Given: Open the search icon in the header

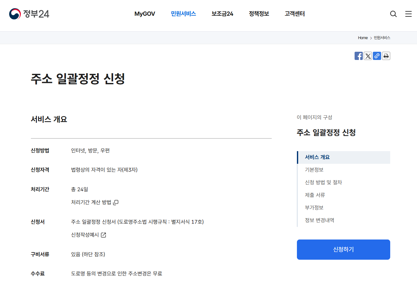Looking at the screenshot, I should point(393,14).
